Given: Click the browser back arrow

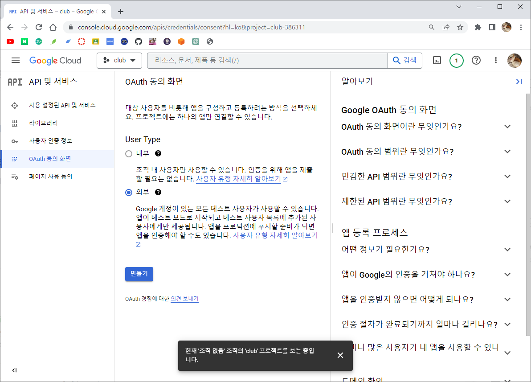Looking at the screenshot, I should click(x=10, y=27).
